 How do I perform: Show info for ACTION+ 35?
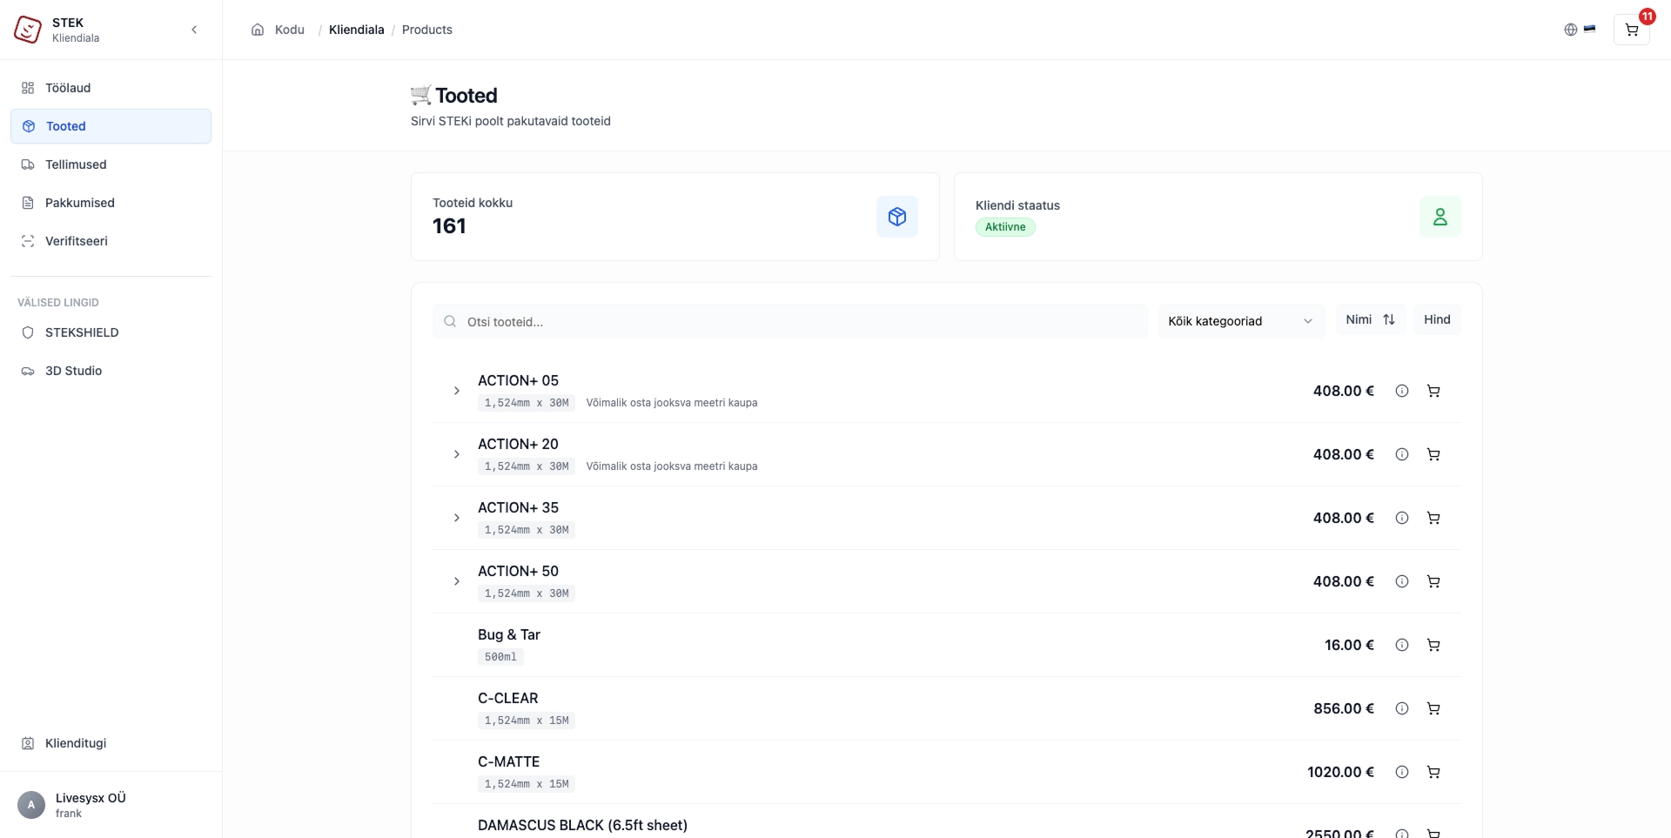[1402, 518]
